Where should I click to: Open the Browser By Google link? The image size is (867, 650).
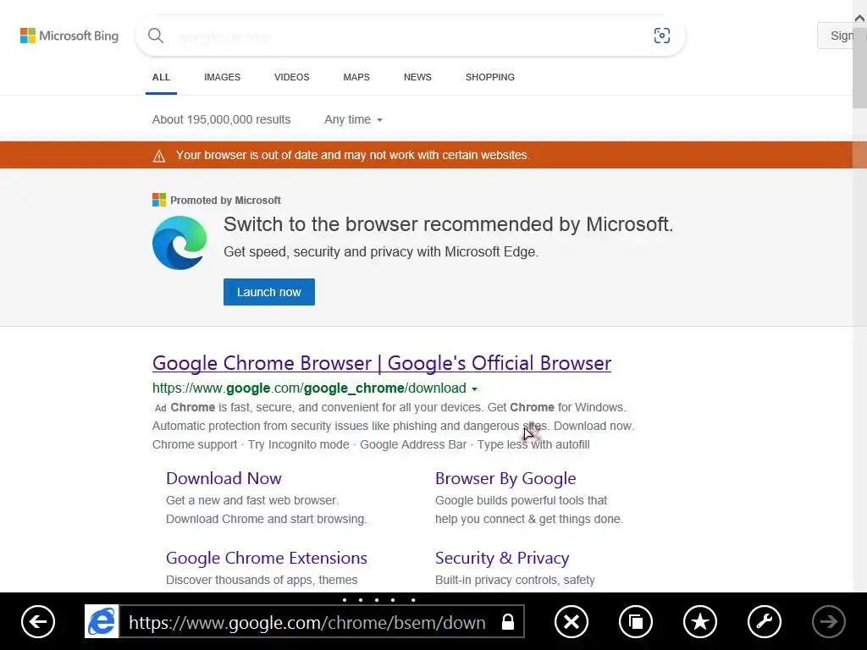pyautogui.click(x=505, y=479)
